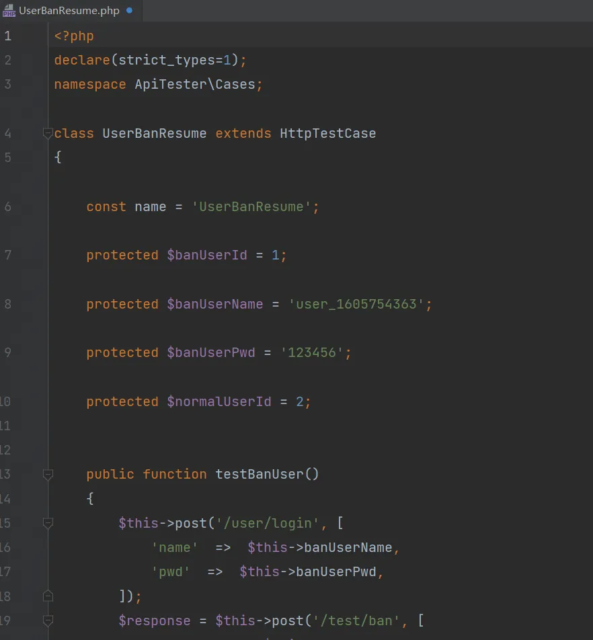Click the HttpTestCase parent class name
593x640 pixels.
[x=327, y=133]
